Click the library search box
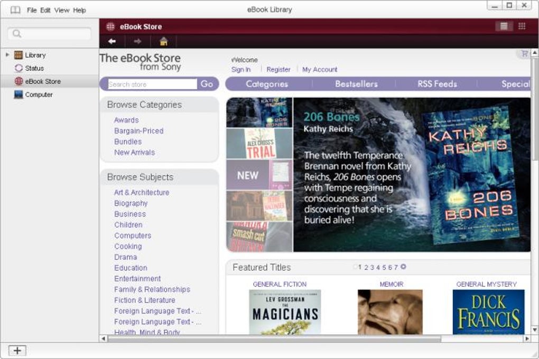Screen dimensions: 539x359 (50, 34)
